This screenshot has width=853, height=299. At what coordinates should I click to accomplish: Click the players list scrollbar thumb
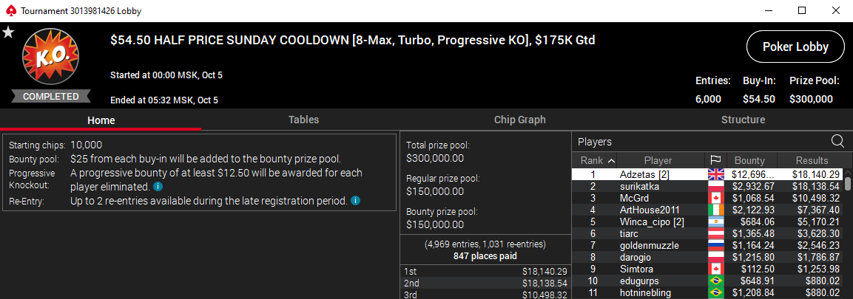click(848, 183)
